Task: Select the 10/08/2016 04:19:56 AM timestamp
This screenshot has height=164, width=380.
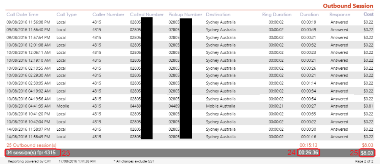Action: tap(28, 99)
